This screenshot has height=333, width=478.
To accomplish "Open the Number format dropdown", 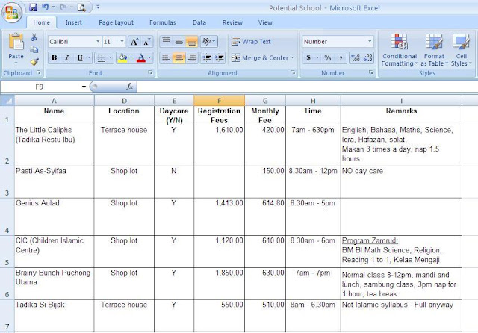I will 370,41.
